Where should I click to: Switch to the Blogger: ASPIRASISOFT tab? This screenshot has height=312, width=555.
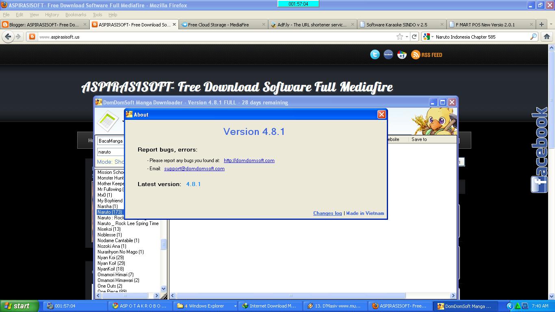(x=45, y=24)
